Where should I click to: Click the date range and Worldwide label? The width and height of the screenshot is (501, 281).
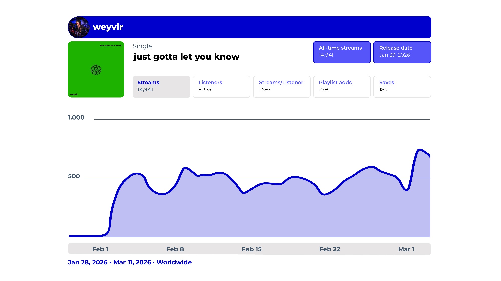pyautogui.click(x=130, y=262)
